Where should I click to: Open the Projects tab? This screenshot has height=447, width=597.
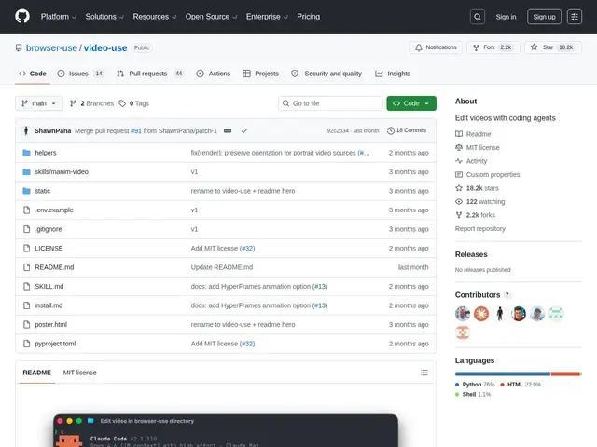click(x=261, y=74)
